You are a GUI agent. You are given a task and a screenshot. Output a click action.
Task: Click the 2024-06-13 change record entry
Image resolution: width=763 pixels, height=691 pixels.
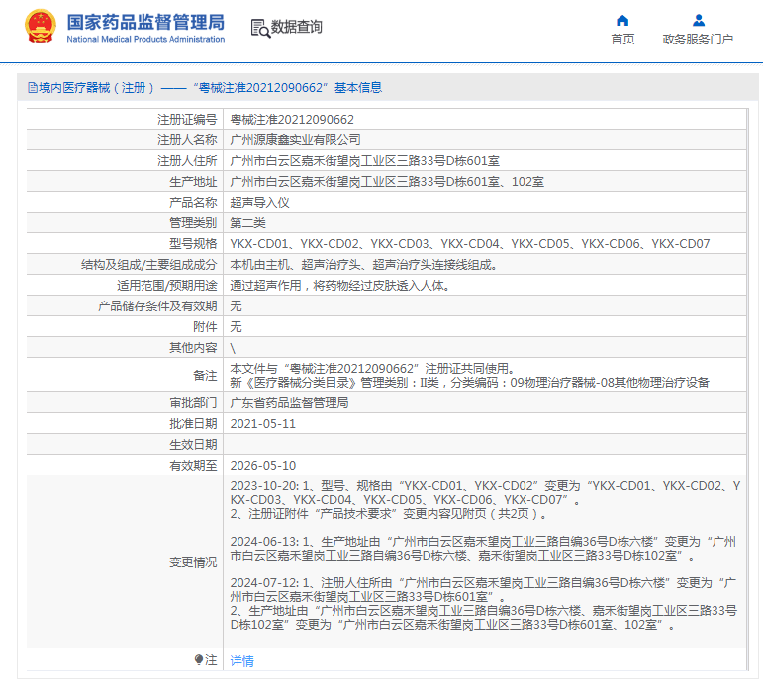coord(483,548)
